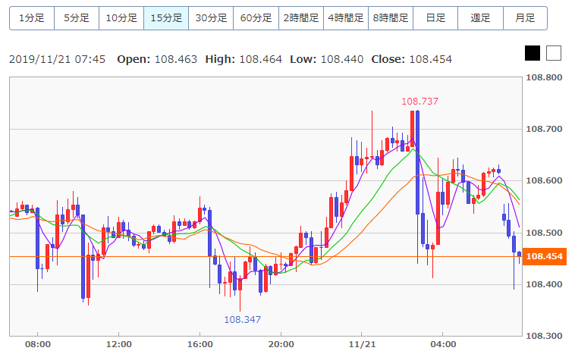Click the High value 108.464
This screenshot has height=354, width=575.
tap(261, 59)
